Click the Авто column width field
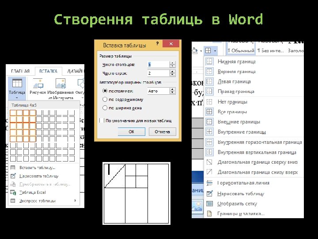Screen dimensions: 318x239 coord(159,91)
